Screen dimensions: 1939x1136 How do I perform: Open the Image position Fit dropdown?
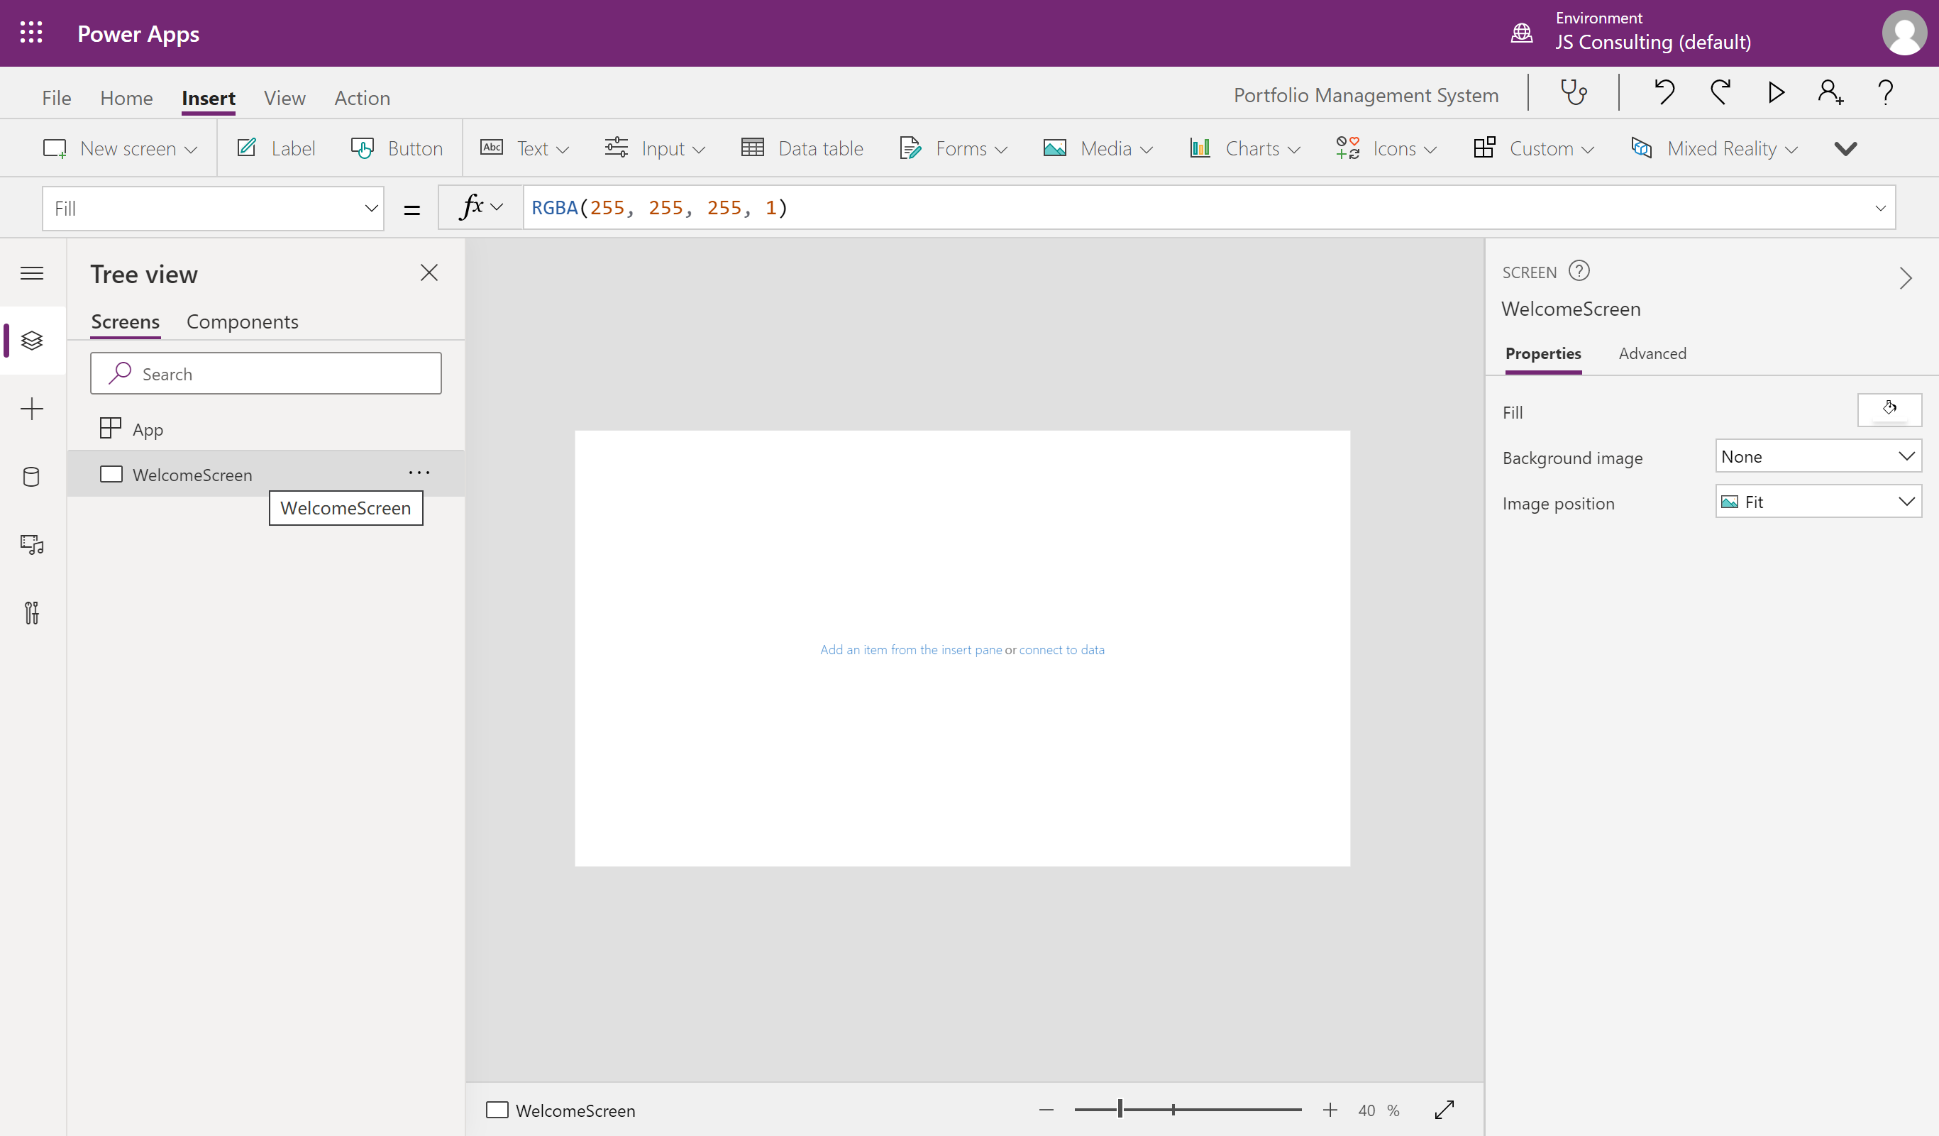[x=1818, y=501]
